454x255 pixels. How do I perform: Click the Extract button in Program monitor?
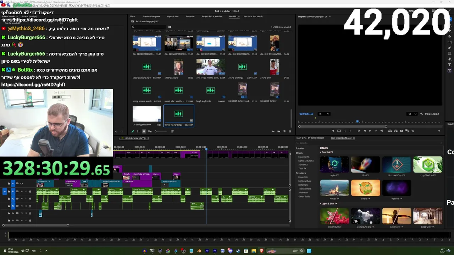point(395,131)
